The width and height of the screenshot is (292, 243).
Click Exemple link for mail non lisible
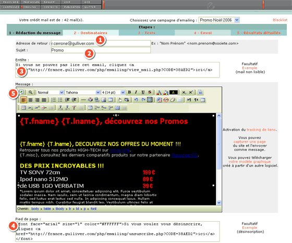(x=250, y=68)
